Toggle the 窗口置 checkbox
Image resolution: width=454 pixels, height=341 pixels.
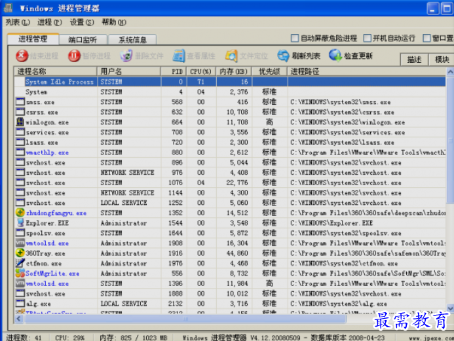(x=426, y=38)
